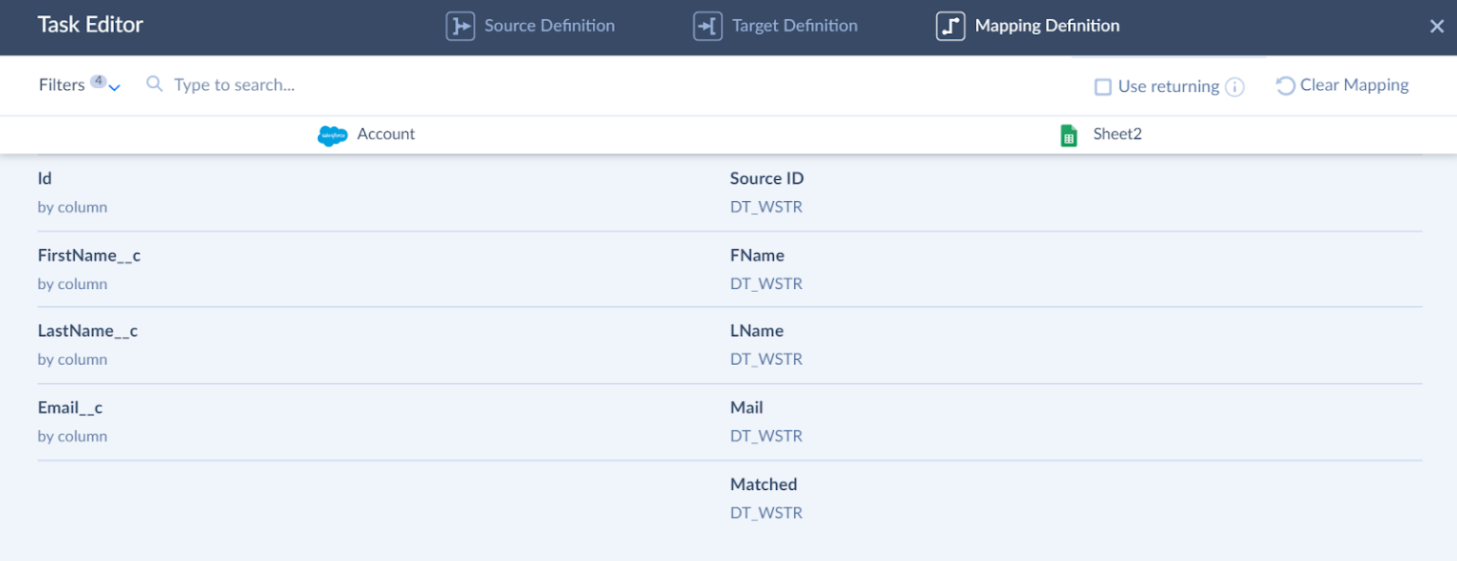Click the info icon beside Use returning
The height and width of the screenshot is (561, 1457).
tap(1234, 87)
